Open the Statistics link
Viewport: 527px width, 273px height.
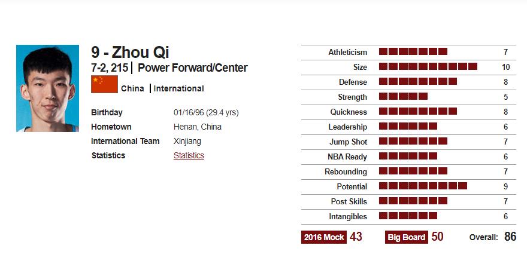coord(189,156)
